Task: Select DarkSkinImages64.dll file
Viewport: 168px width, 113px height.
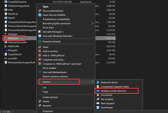Action: tap(19, 6)
